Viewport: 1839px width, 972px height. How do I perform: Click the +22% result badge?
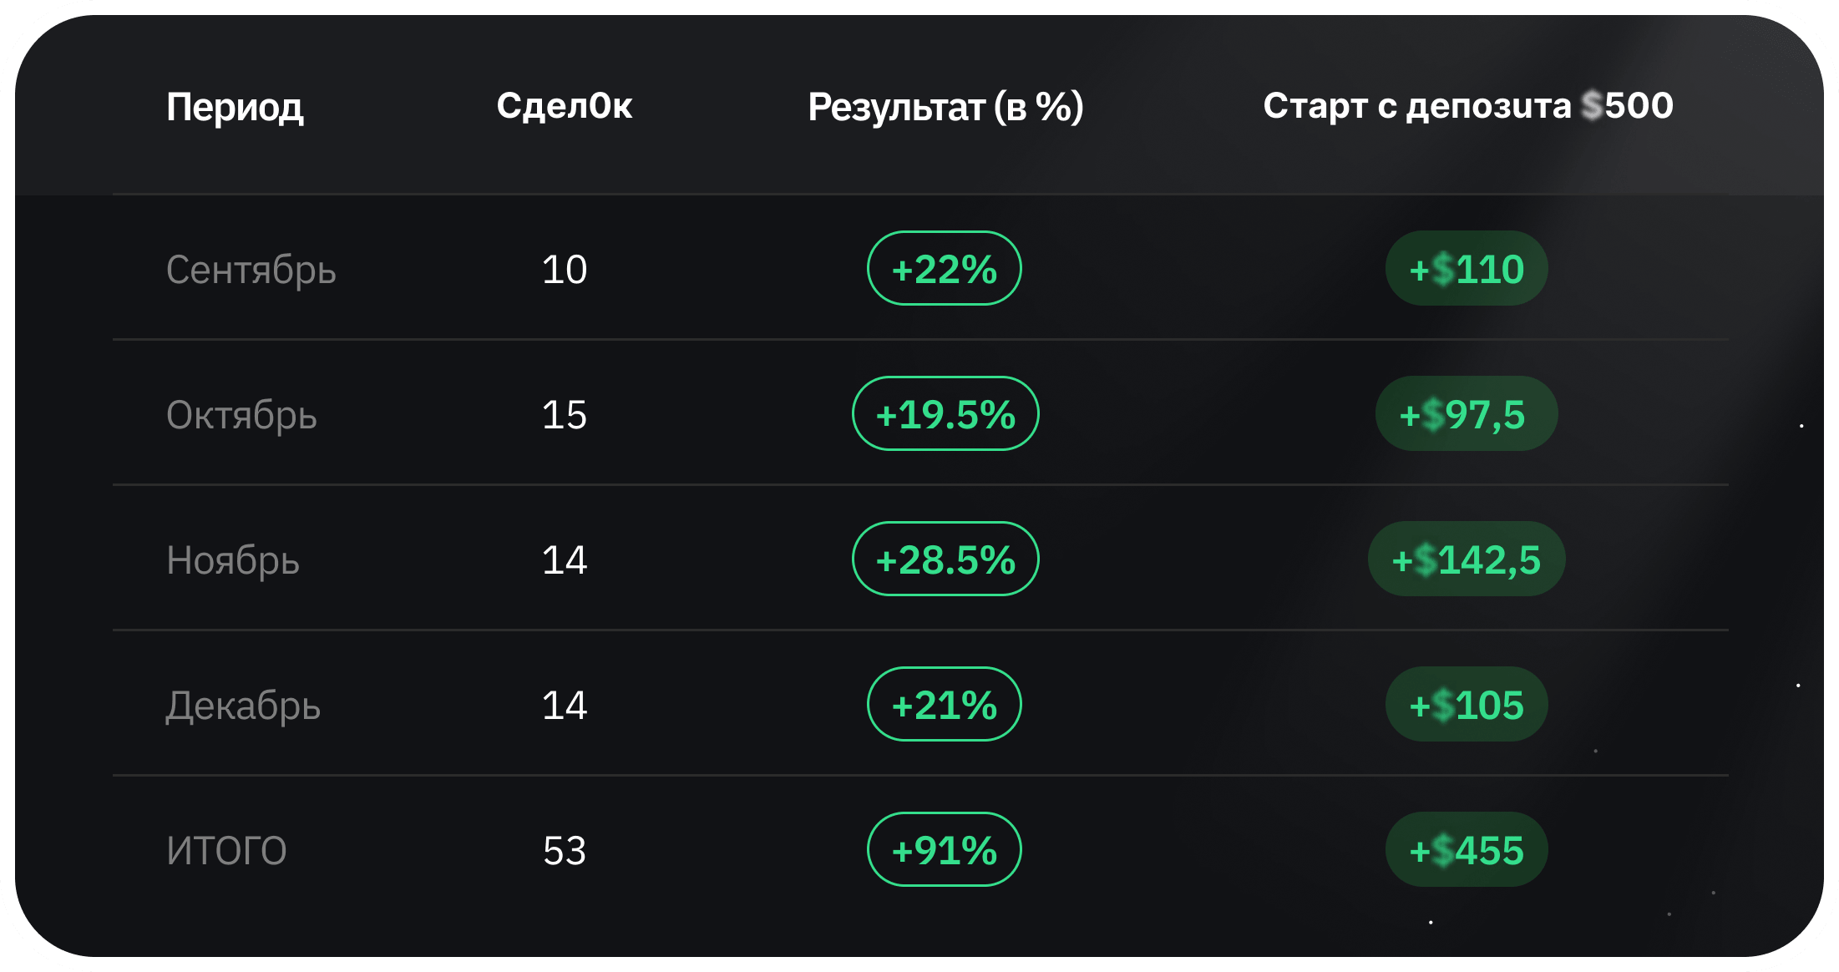945,269
